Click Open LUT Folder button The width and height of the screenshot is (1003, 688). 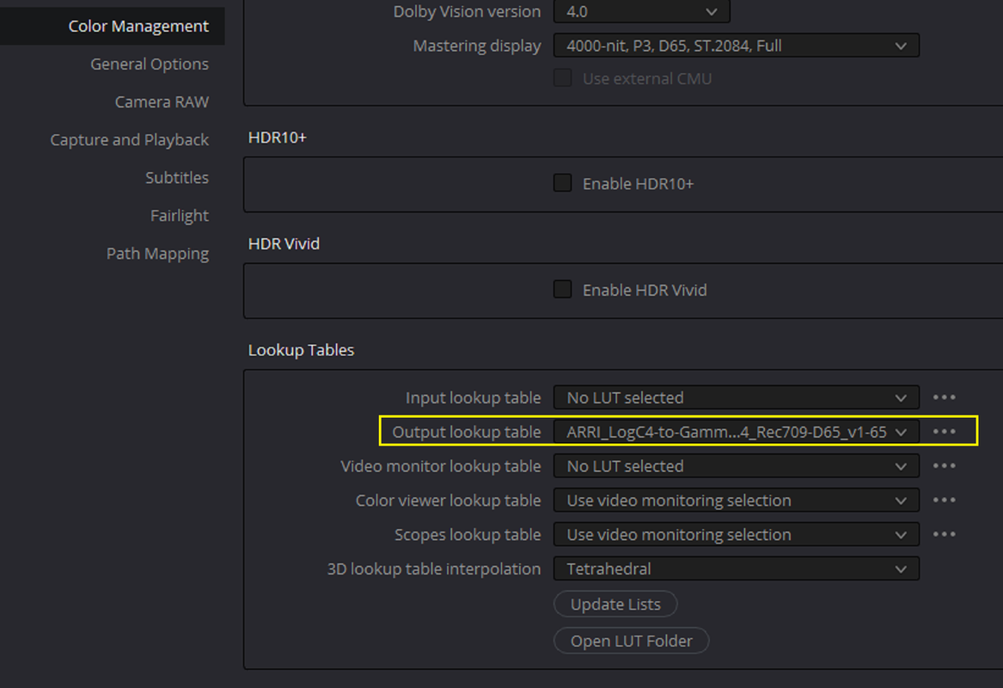632,641
